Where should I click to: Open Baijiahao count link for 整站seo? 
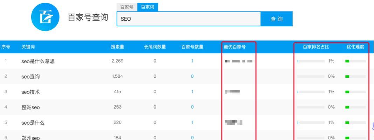point(192,107)
